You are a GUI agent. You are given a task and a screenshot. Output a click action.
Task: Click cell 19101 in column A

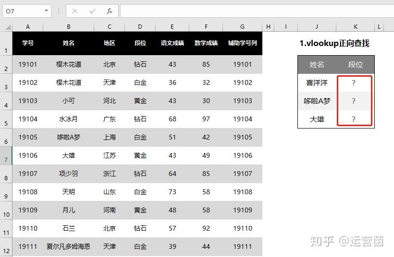click(28, 64)
